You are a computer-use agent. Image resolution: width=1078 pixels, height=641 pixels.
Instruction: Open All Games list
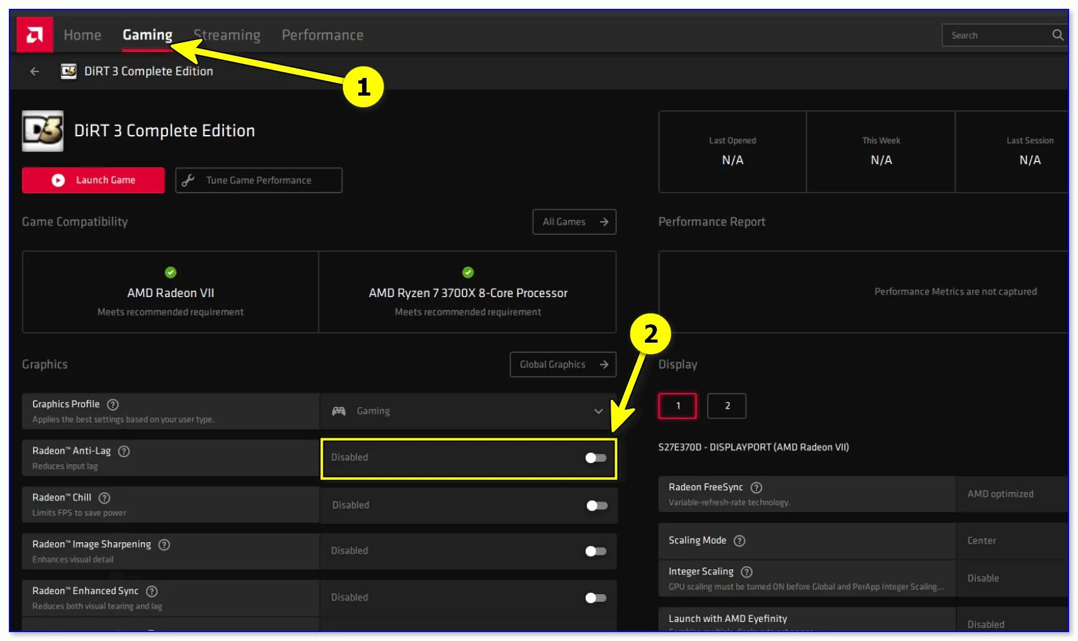point(575,222)
